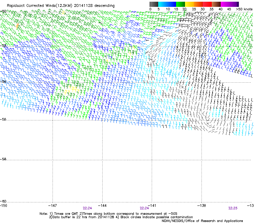Click the '-60' latitude axis label
The image size is (254, 223).
pos(3,201)
